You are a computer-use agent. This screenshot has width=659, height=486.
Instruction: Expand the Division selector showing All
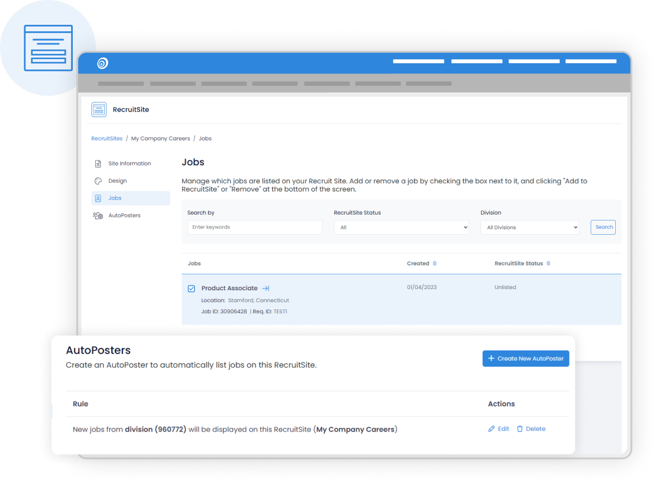coord(401,227)
